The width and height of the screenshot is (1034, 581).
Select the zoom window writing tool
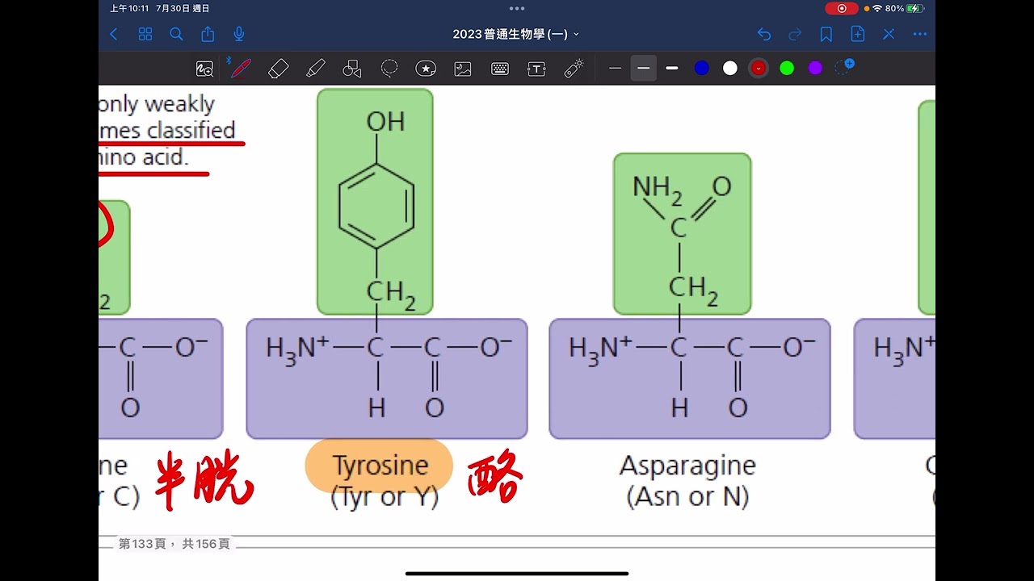pyautogui.click(x=205, y=69)
